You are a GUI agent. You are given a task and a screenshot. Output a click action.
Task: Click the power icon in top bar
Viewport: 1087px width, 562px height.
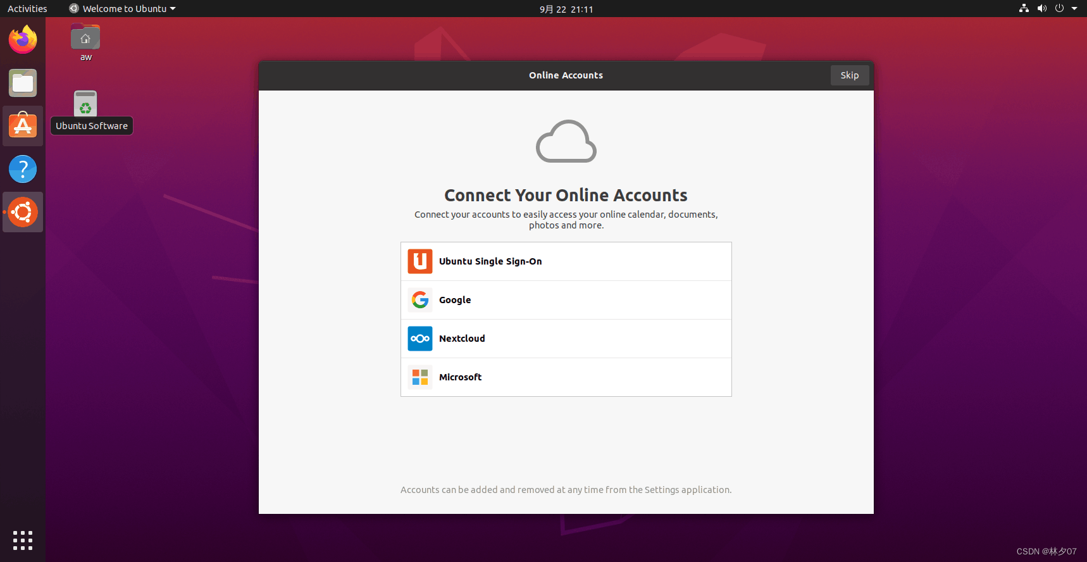1059,8
